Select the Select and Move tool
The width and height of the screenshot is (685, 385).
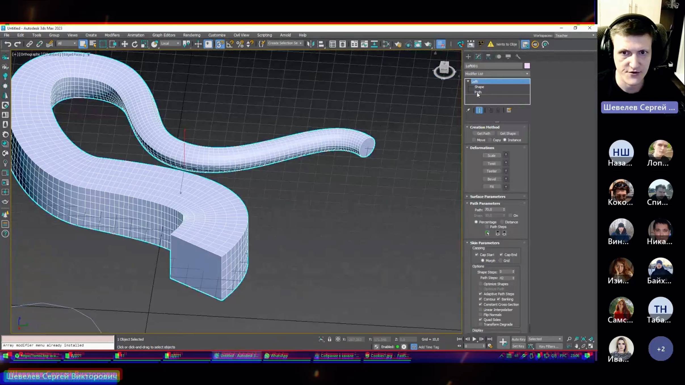pyautogui.click(x=124, y=44)
